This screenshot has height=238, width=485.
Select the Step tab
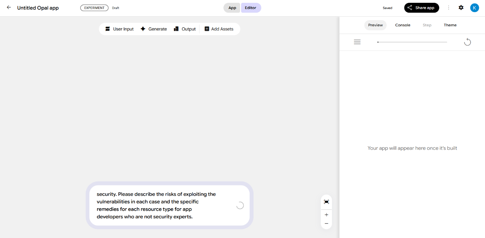click(427, 25)
